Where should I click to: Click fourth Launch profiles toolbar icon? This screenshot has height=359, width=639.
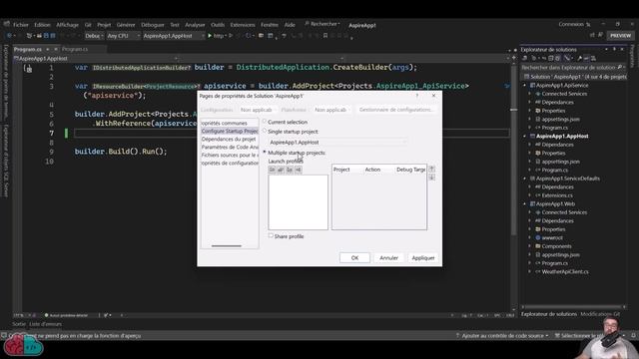pyautogui.click(x=298, y=170)
